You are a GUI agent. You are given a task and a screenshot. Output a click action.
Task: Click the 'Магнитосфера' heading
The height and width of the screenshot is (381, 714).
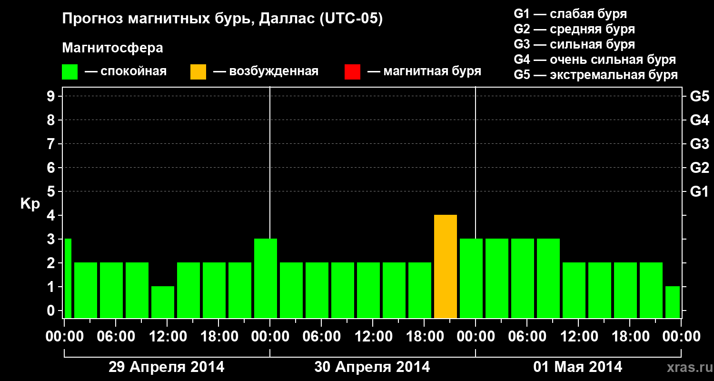(x=112, y=48)
